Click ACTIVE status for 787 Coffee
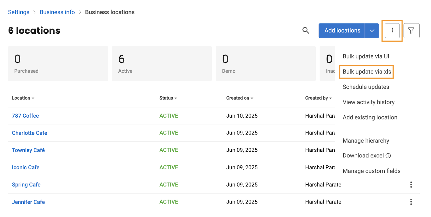 tap(169, 116)
